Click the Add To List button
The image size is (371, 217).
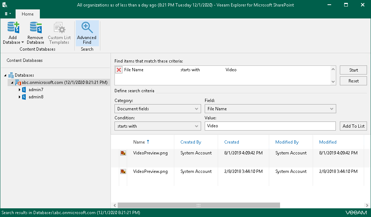[353, 126]
